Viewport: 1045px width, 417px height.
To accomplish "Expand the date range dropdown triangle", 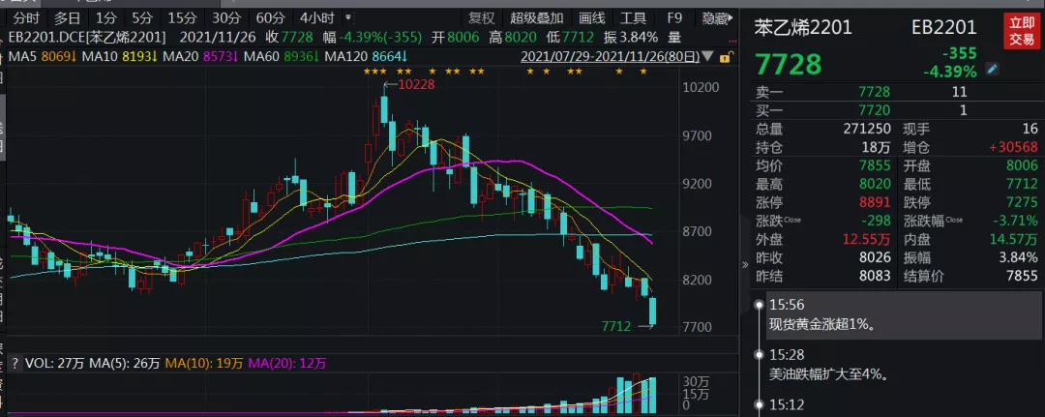I will click(x=707, y=57).
